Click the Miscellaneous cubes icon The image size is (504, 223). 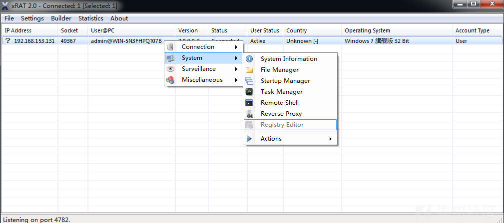click(x=170, y=80)
